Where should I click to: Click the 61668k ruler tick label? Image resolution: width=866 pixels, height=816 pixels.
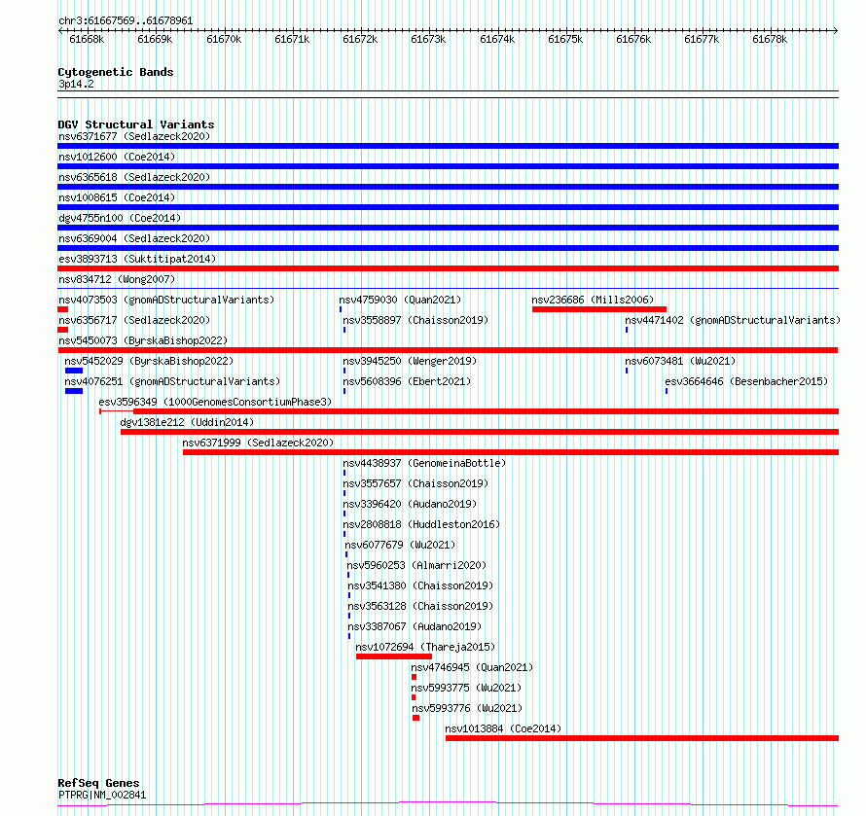[87, 39]
